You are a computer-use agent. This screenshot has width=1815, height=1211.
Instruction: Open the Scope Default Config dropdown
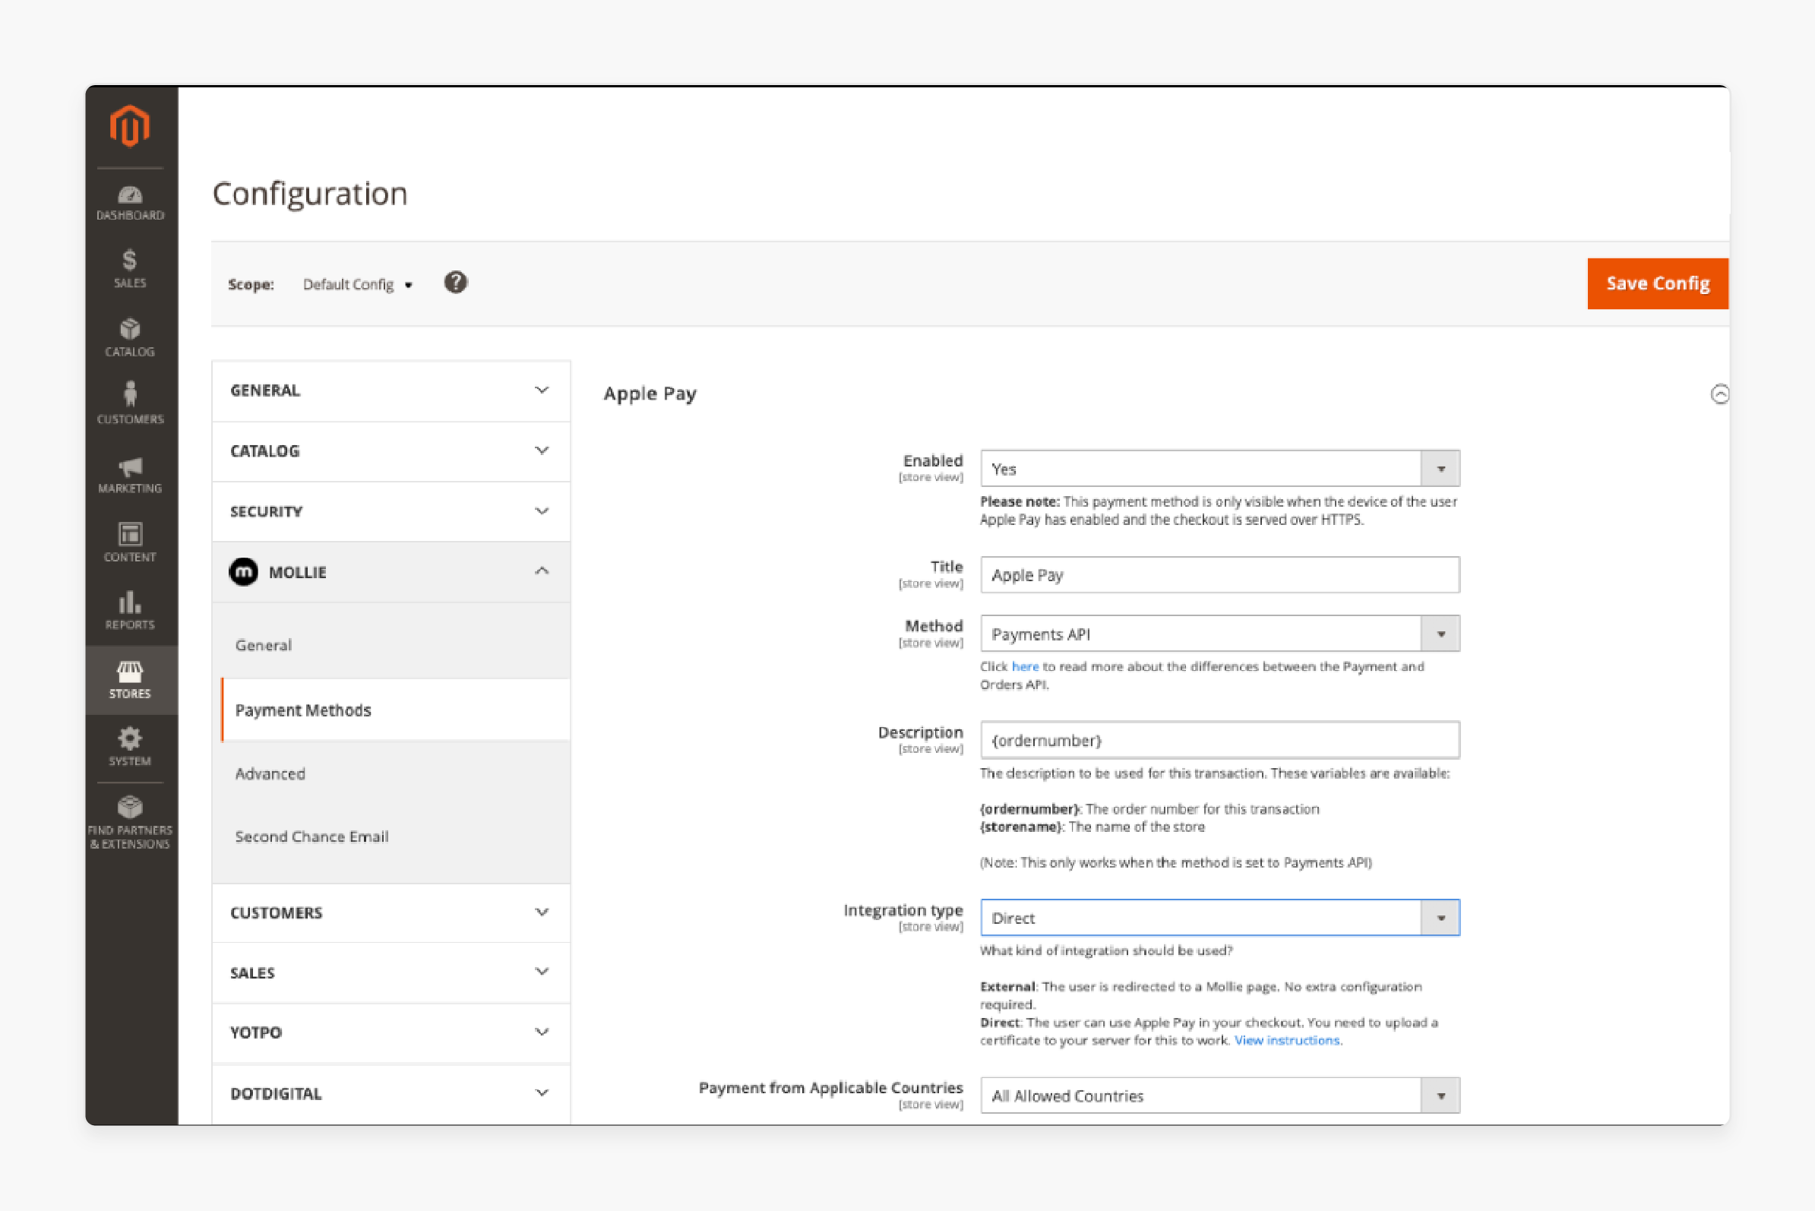358,284
